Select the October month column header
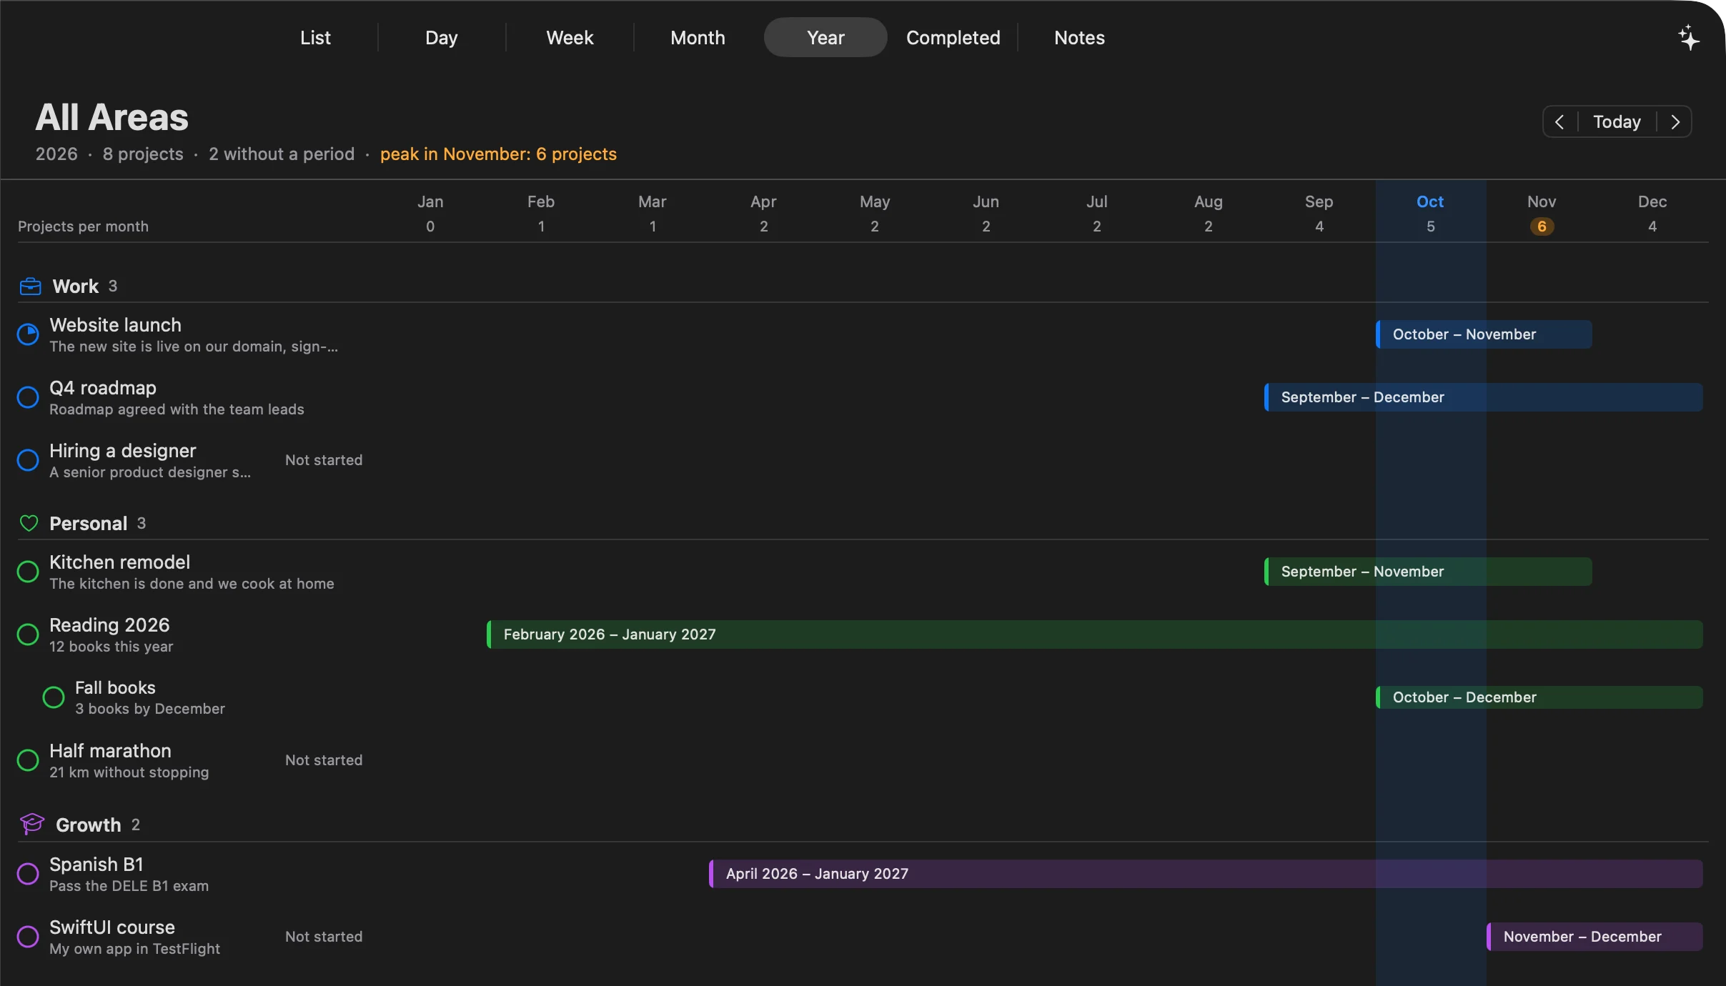 (1430, 202)
